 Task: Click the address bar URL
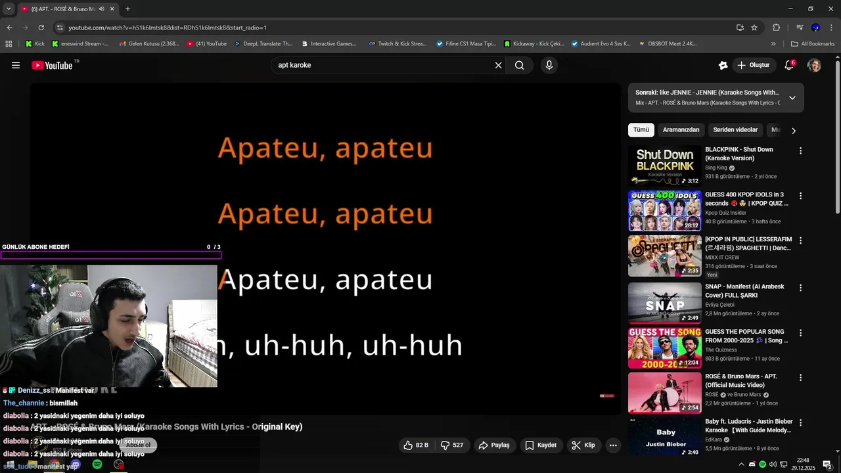click(x=168, y=28)
